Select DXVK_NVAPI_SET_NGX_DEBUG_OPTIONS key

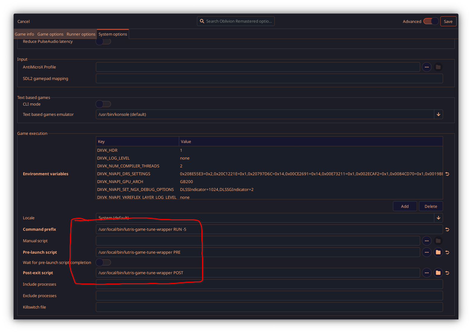pos(135,189)
